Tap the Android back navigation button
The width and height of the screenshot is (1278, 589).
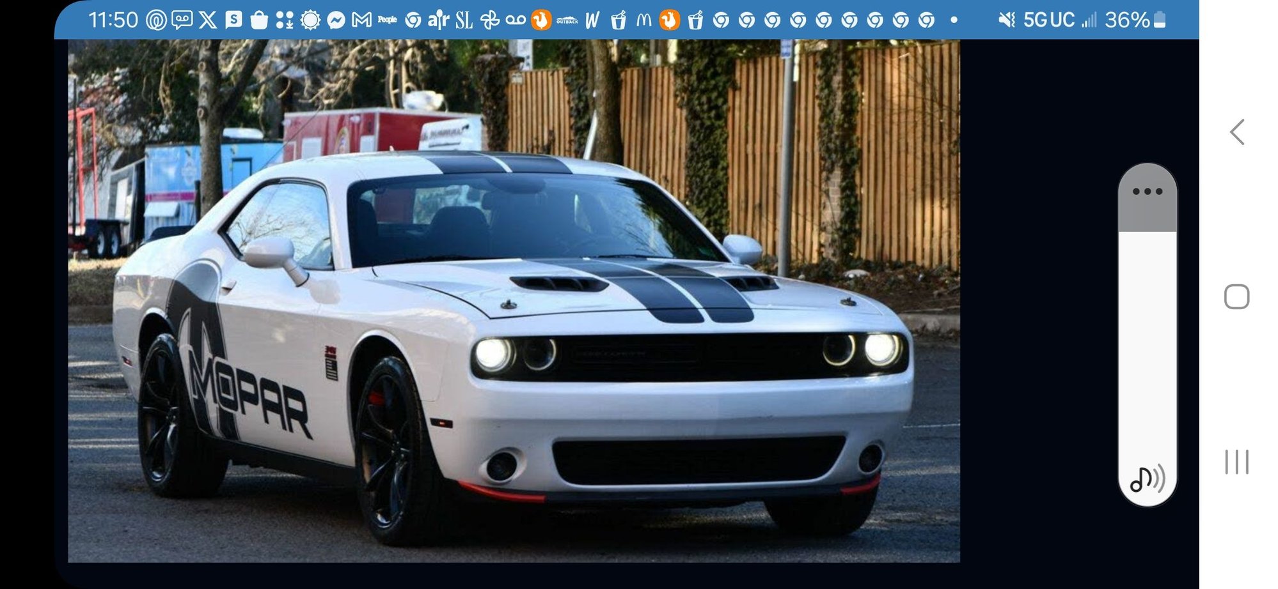tap(1237, 132)
